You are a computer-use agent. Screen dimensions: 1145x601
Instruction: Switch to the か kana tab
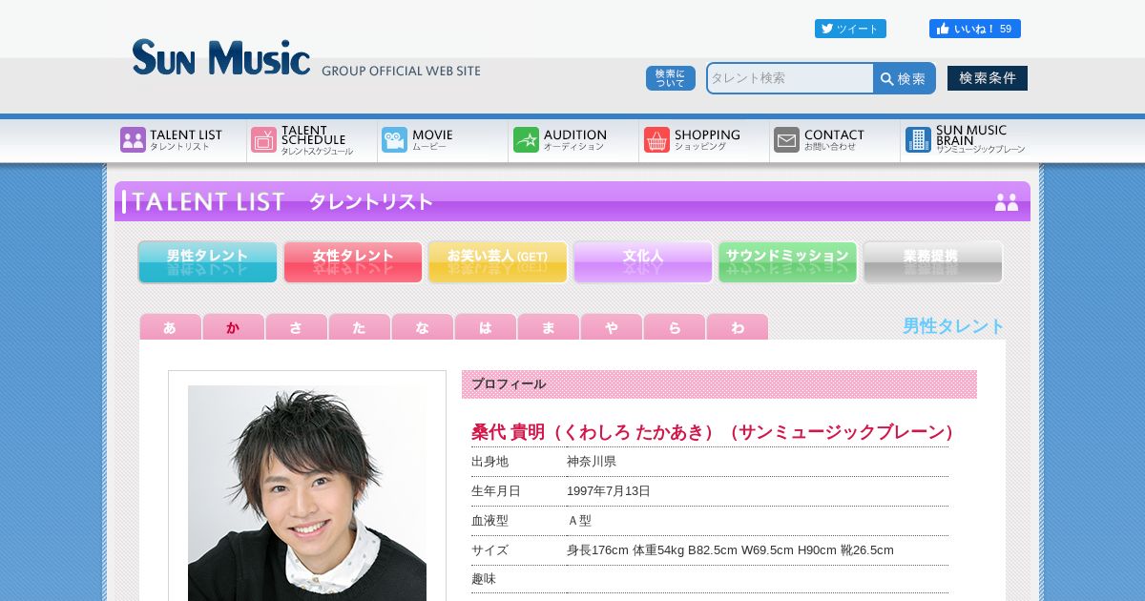point(233,327)
